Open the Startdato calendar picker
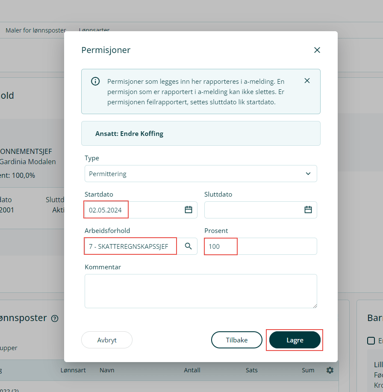 click(189, 210)
